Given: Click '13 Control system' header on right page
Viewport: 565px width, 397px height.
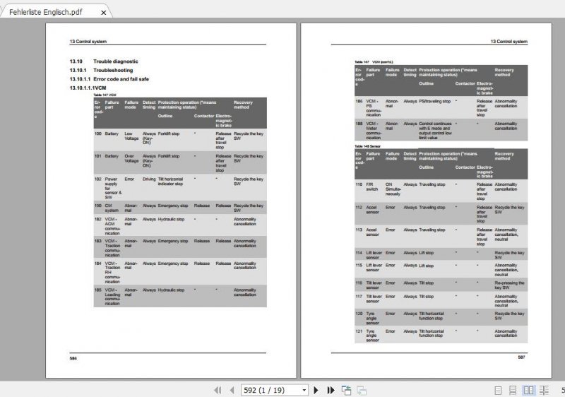Looking at the screenshot, I should click(x=509, y=42).
